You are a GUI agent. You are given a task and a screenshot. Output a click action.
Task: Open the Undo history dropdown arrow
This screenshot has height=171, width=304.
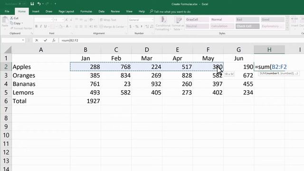[x=43, y=4]
